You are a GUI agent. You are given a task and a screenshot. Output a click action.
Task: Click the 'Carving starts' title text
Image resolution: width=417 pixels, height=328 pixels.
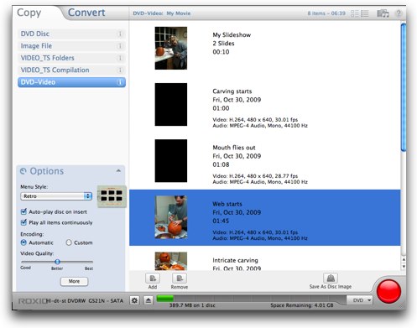pos(232,91)
